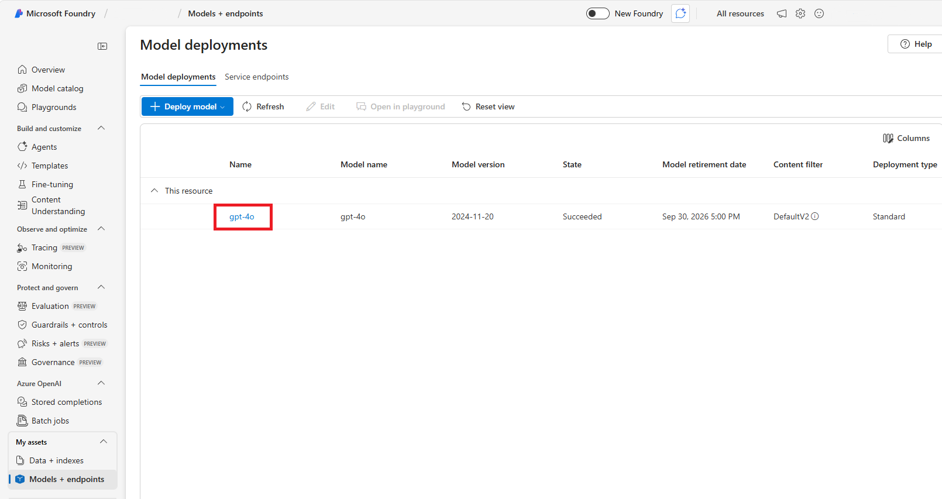Click the Standard deployment type cell
The height and width of the screenshot is (499, 942).
pyautogui.click(x=889, y=216)
